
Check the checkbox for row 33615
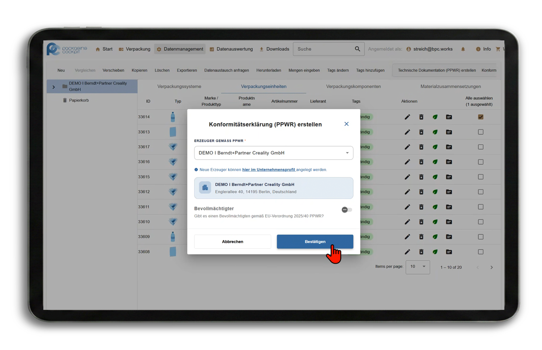tap(481, 177)
